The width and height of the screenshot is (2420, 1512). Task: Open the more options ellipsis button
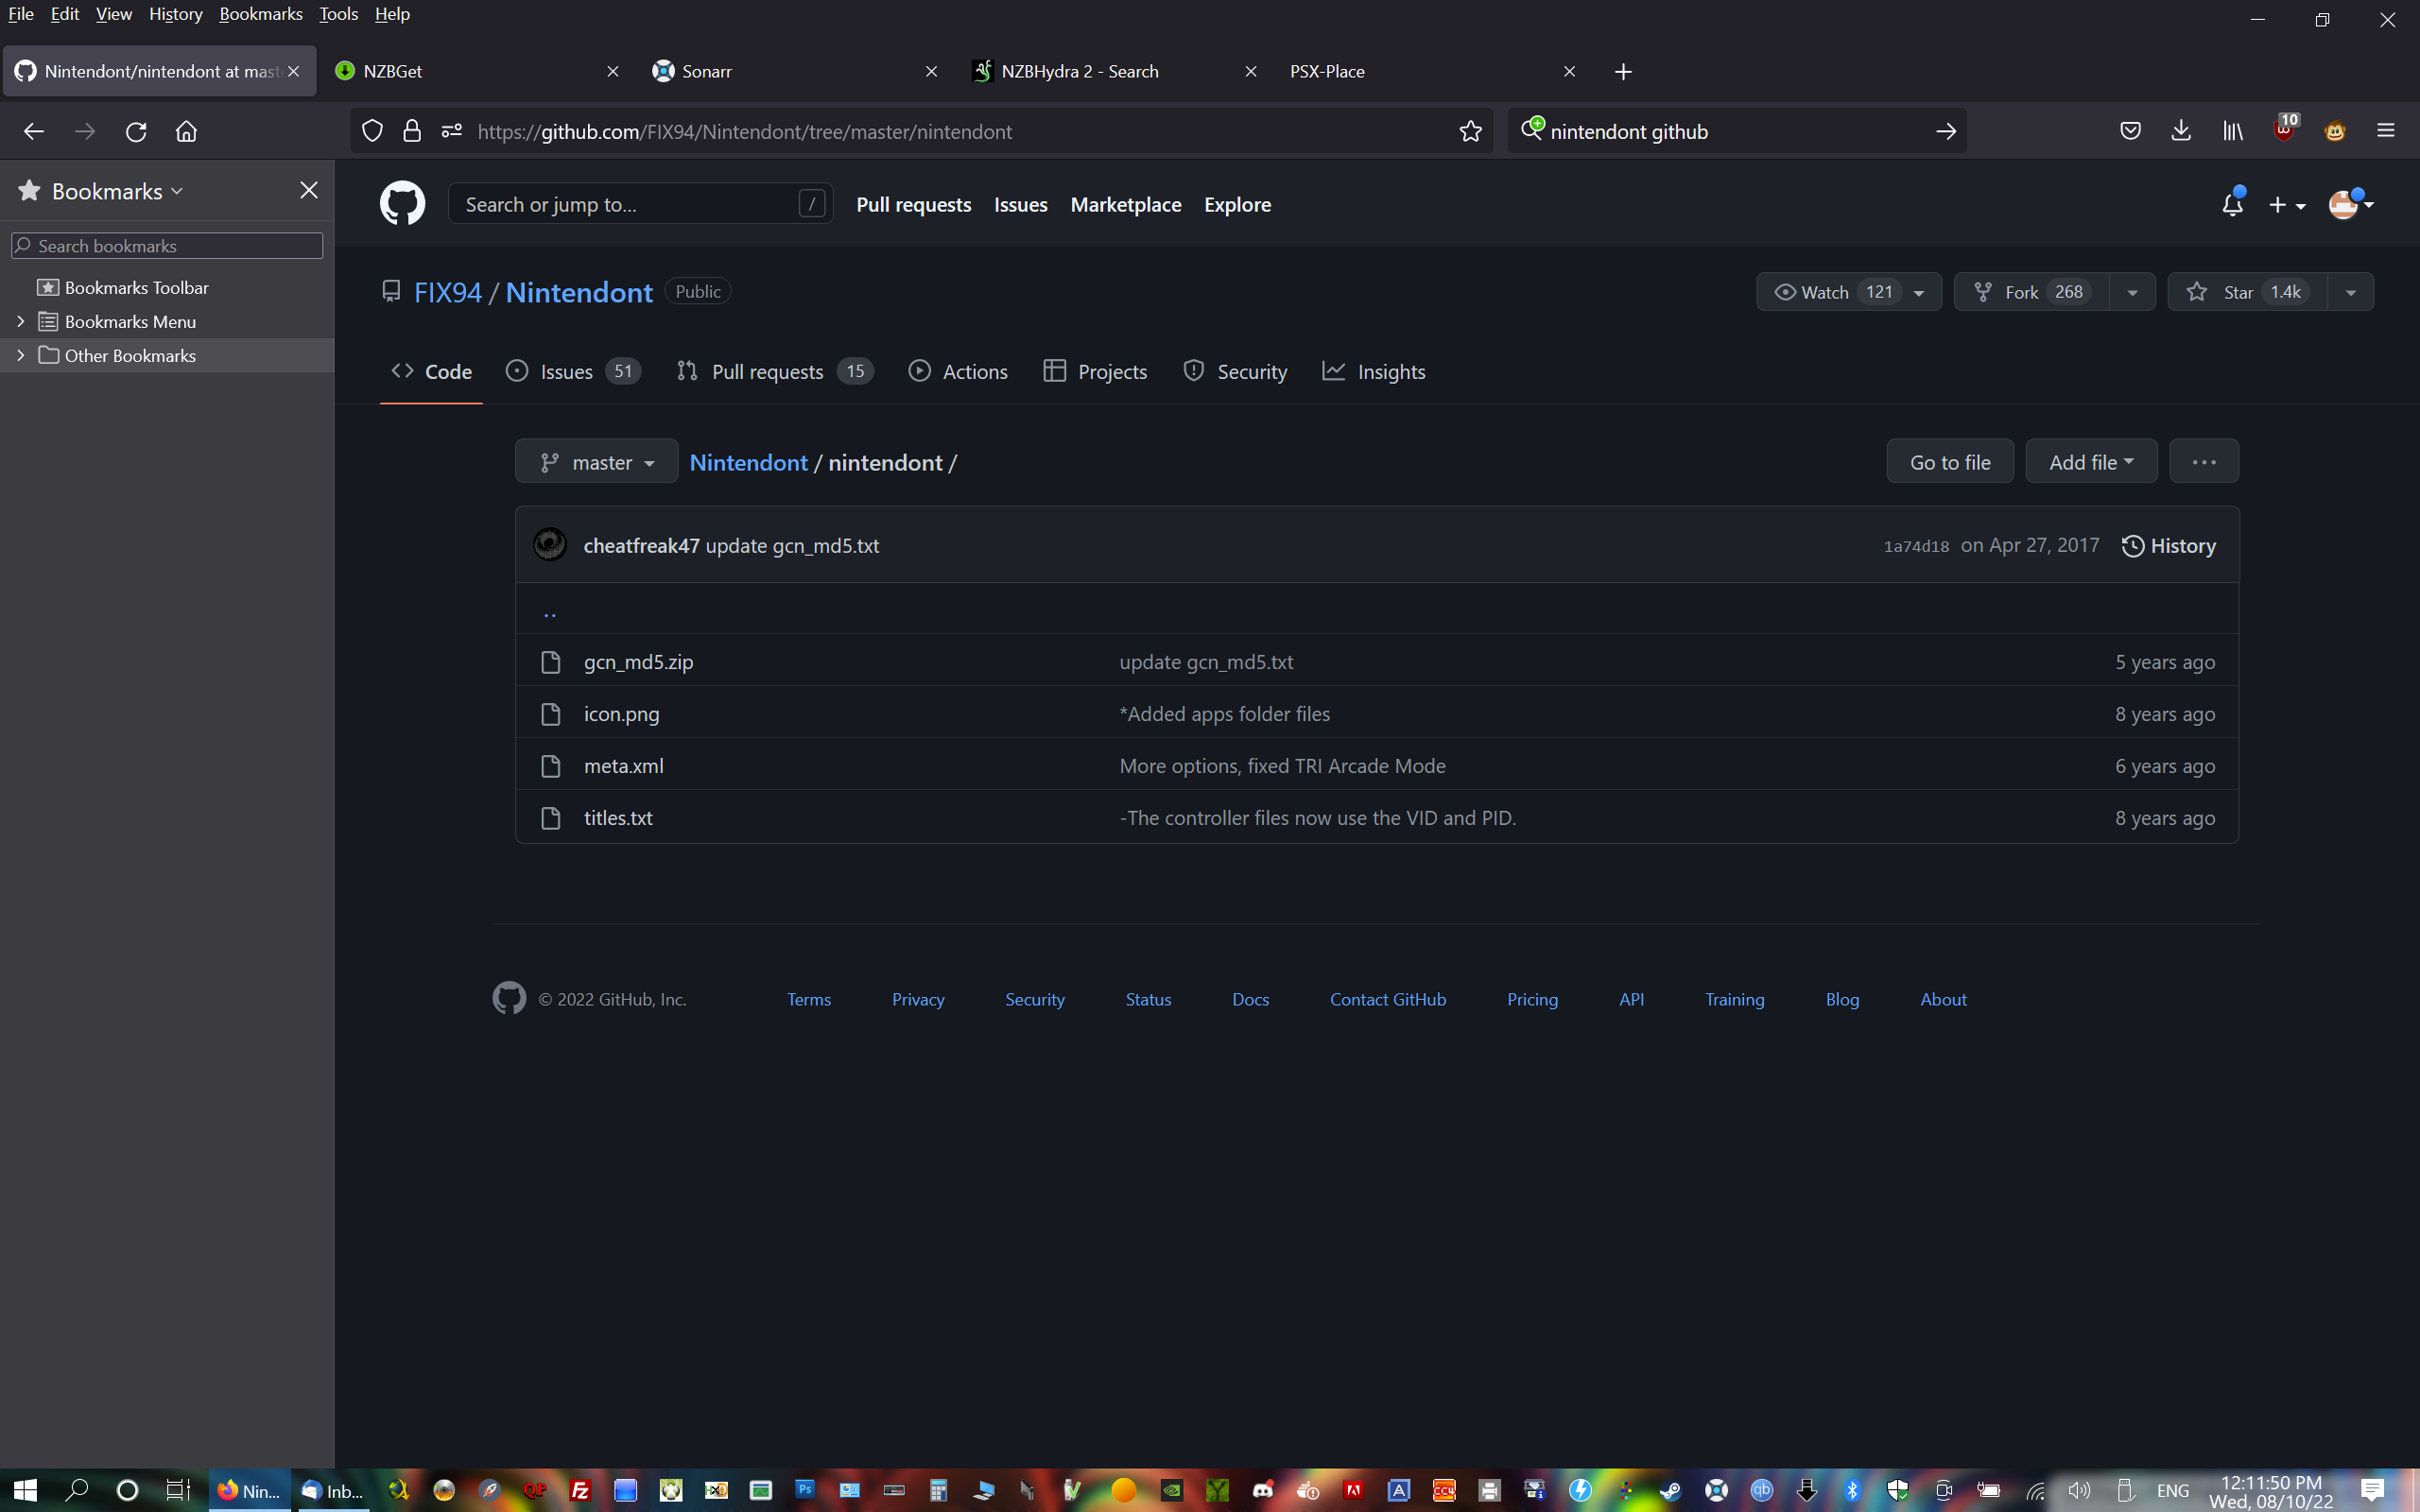[x=2203, y=462]
